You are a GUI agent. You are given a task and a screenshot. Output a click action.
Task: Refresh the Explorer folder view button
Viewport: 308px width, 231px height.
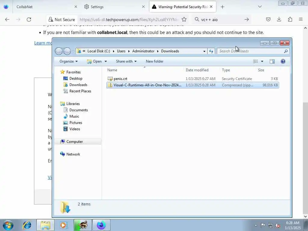click(x=211, y=51)
